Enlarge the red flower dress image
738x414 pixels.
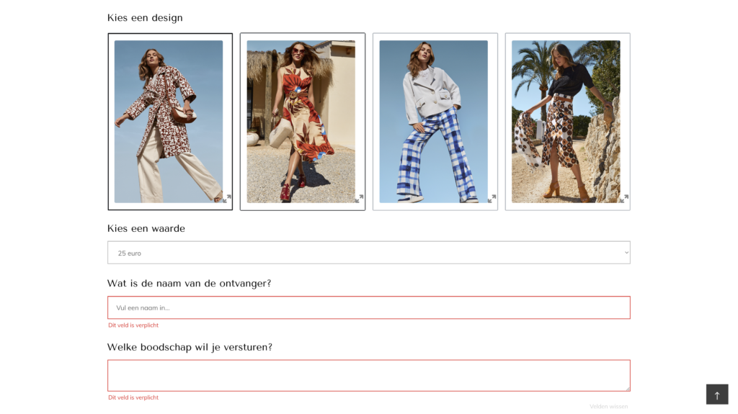tap(359, 199)
